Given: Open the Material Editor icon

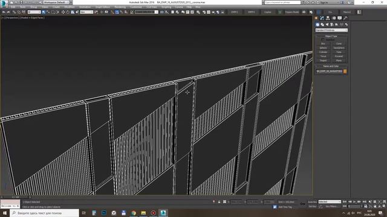Looking at the screenshot, I should click(198, 12).
